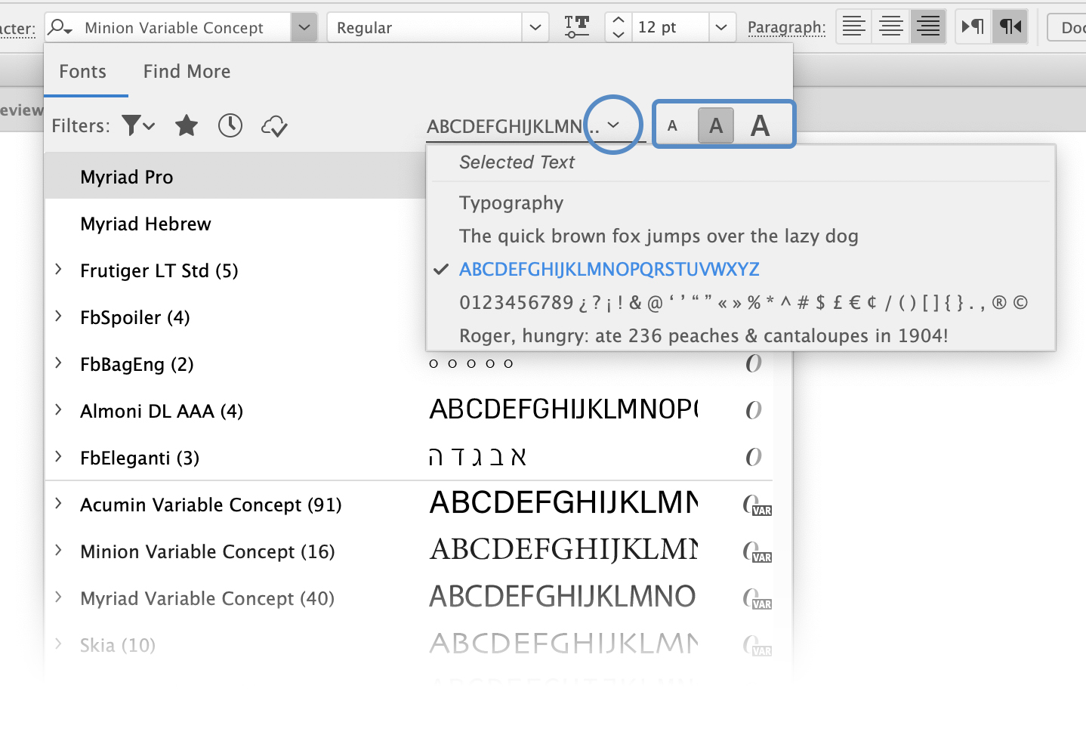Image resolution: width=1086 pixels, height=744 pixels.
Task: Click Acumin Variable Concept sample preview
Action: pos(564,503)
